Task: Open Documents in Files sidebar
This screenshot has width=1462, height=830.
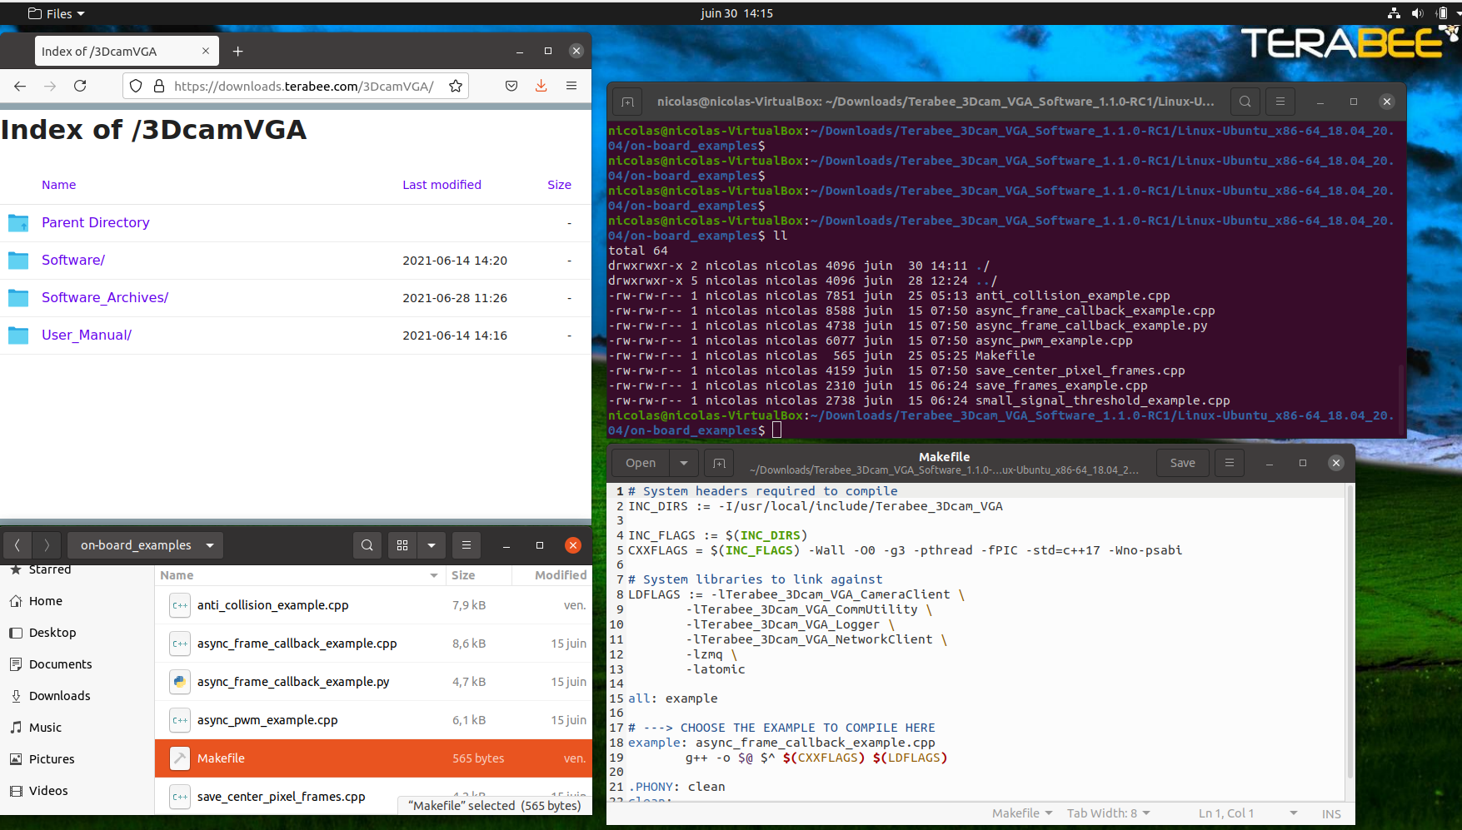Action: [77, 664]
